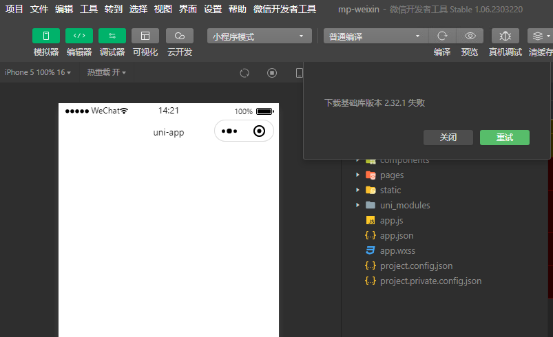The width and height of the screenshot is (553, 337).
Task: Open the 选择 menu
Action: point(138,9)
